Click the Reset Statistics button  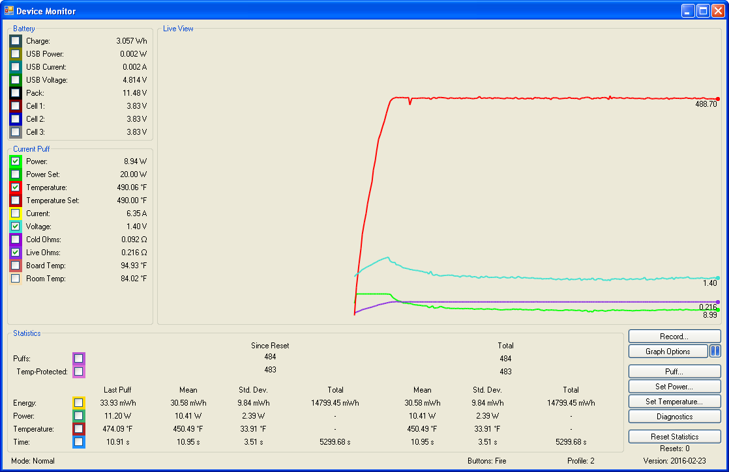(x=674, y=437)
